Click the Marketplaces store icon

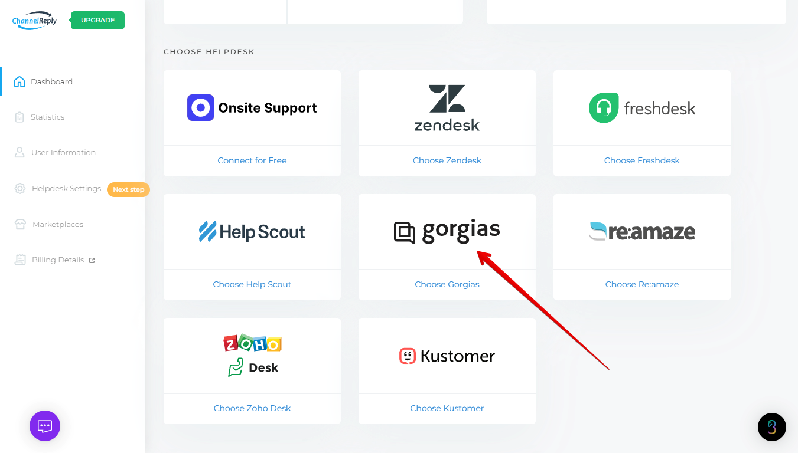pyautogui.click(x=20, y=224)
